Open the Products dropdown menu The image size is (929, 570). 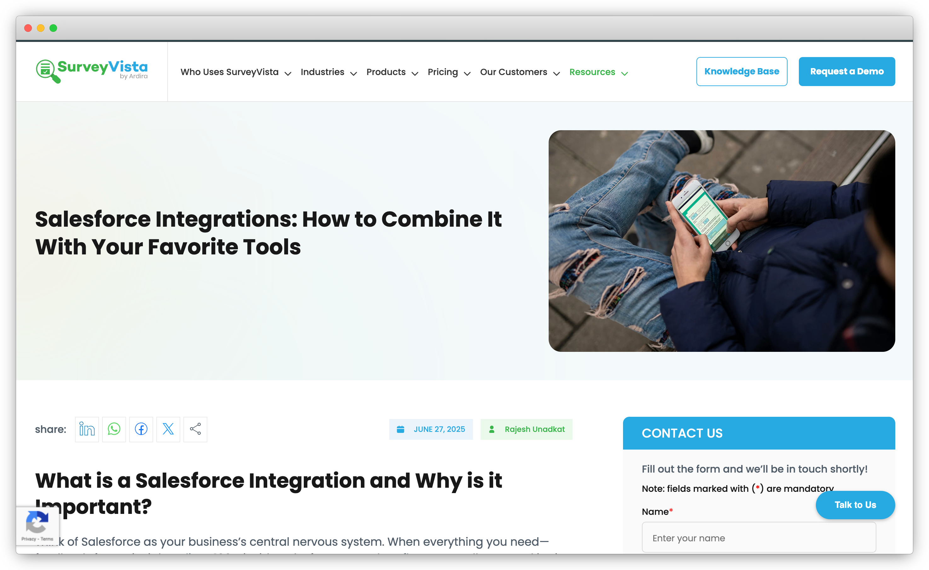[386, 72]
